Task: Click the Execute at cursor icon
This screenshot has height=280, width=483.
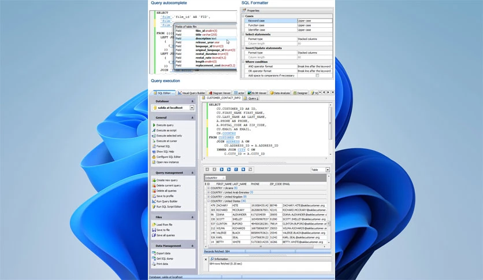Action: tap(154, 141)
